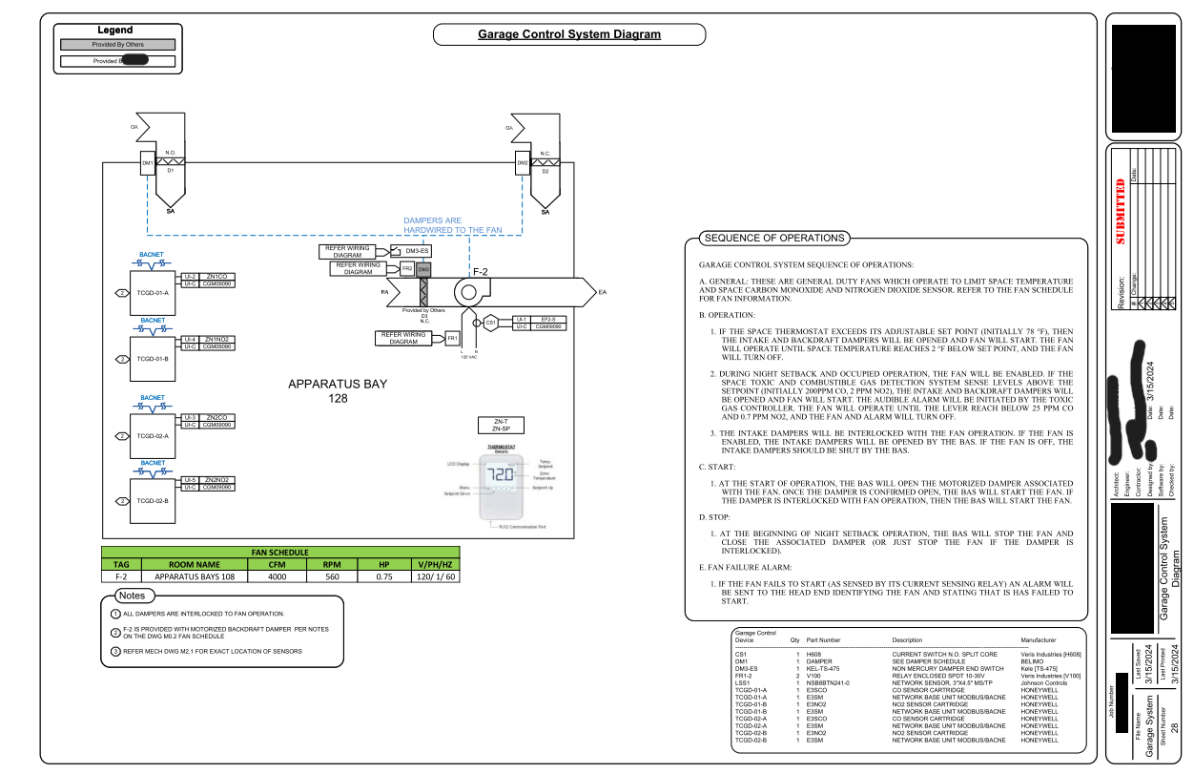Screen dimensions: 1194x774
Task: Click the Garage Control System Diagram title
Action: 569,34
